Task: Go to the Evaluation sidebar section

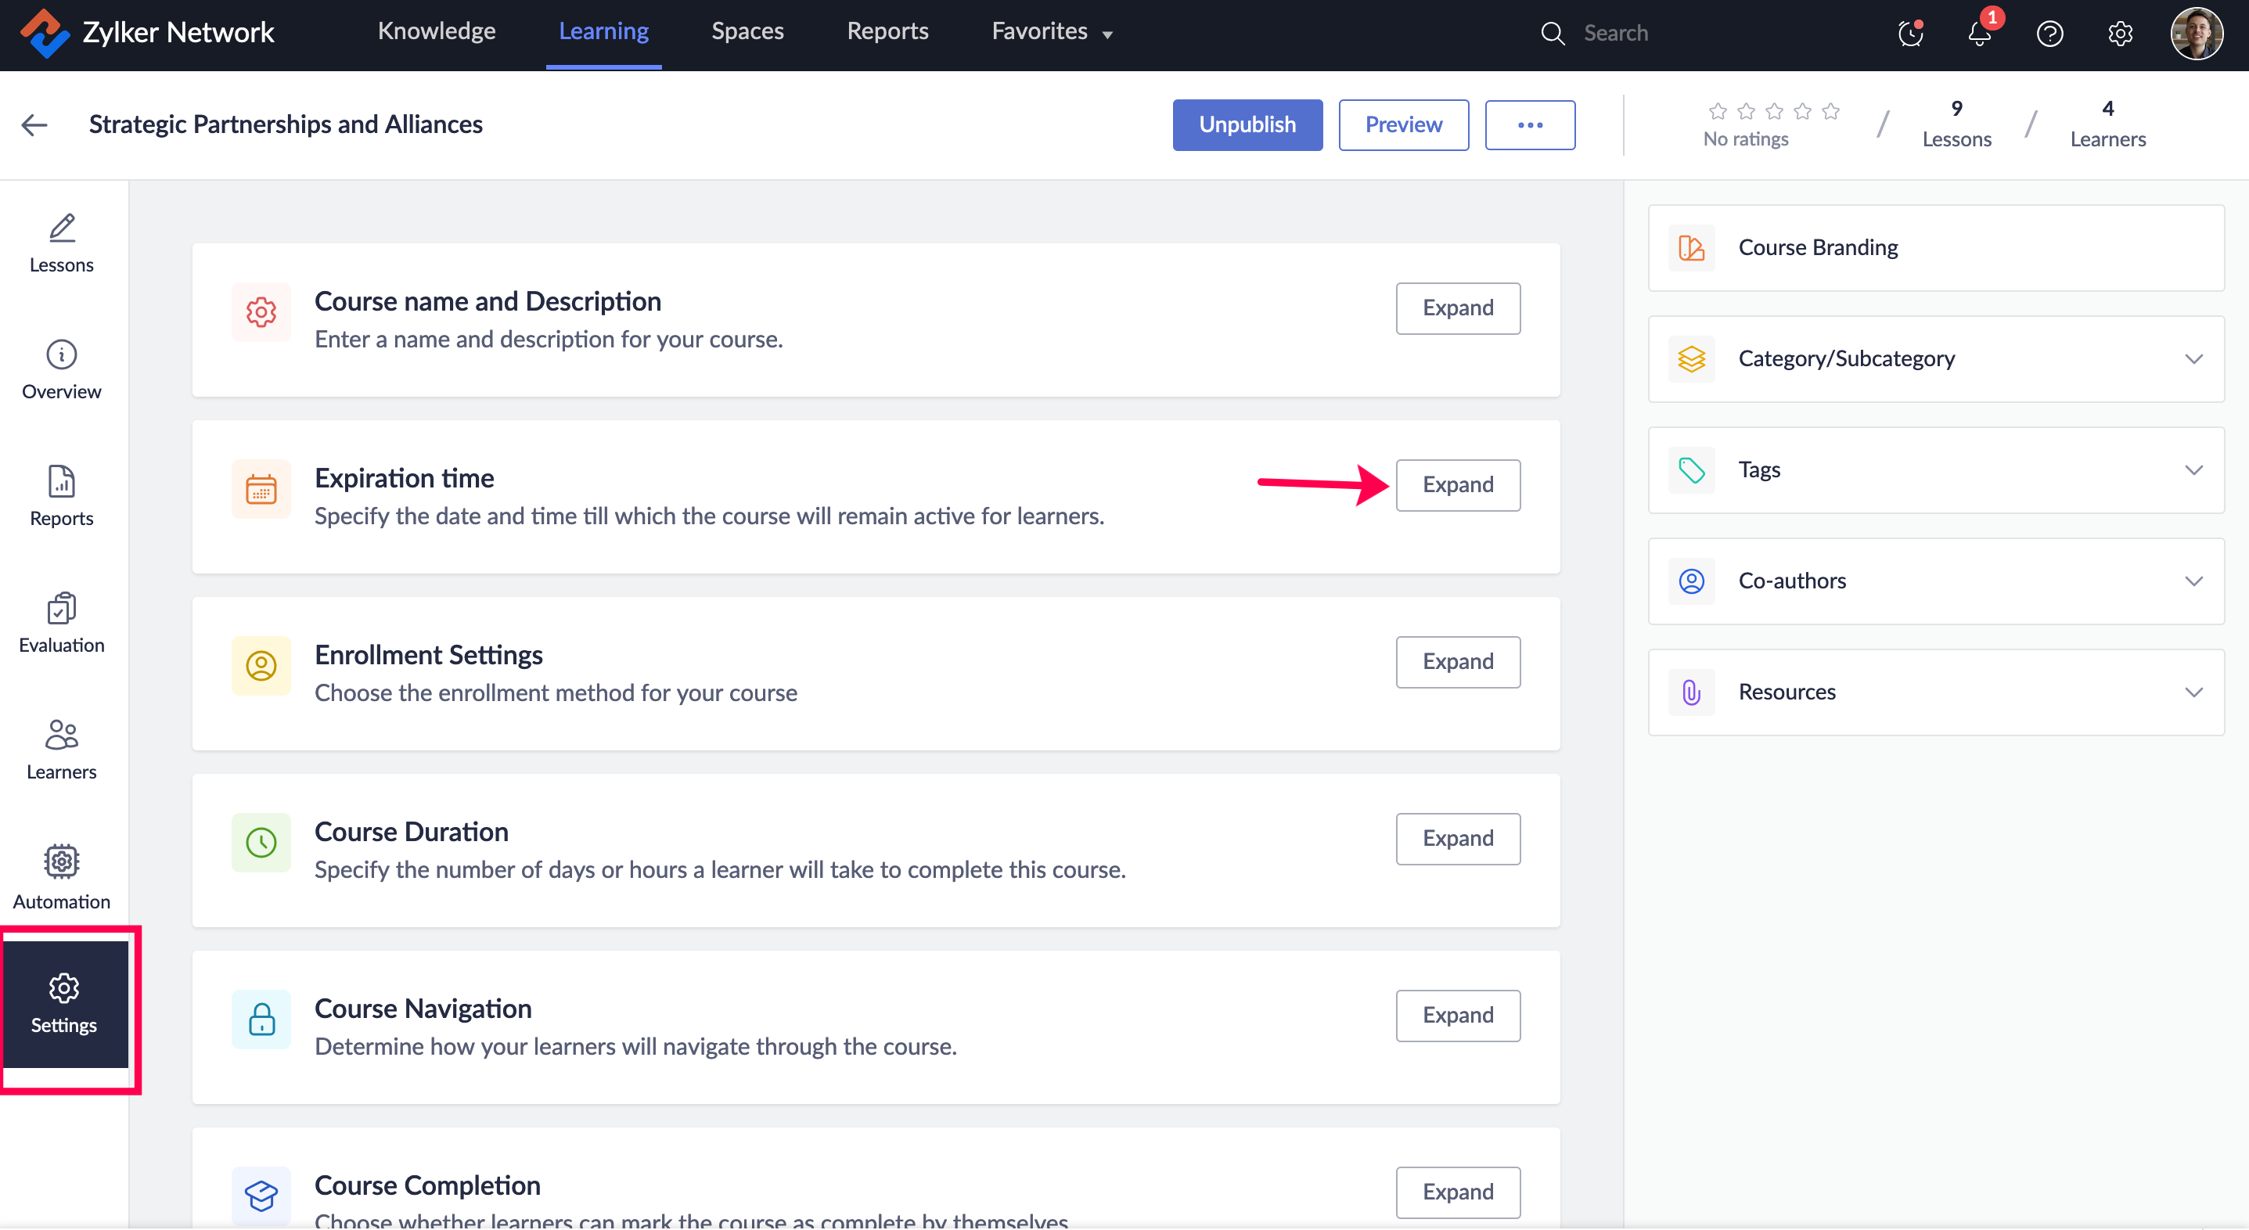Action: pos(61,624)
